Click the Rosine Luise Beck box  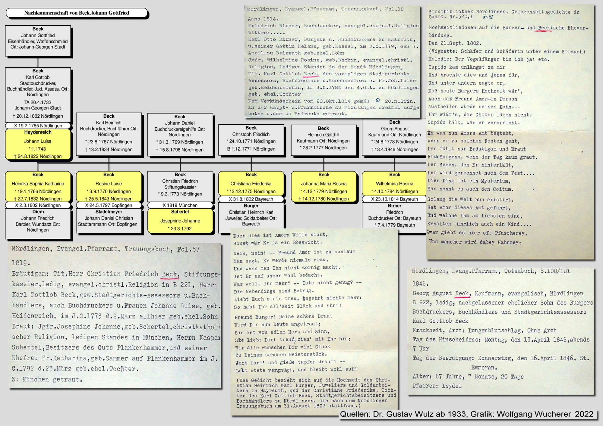click(x=109, y=187)
